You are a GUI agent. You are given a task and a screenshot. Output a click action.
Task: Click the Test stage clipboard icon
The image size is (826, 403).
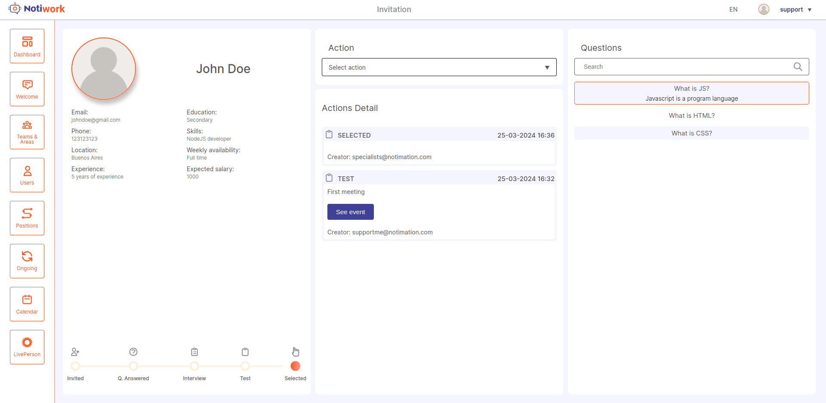click(x=245, y=352)
